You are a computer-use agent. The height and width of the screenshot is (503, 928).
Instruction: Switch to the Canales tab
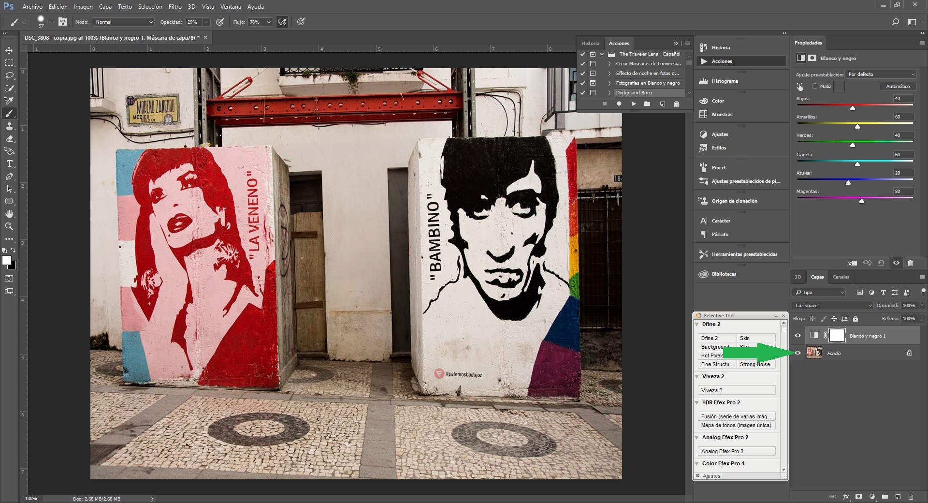coord(841,277)
